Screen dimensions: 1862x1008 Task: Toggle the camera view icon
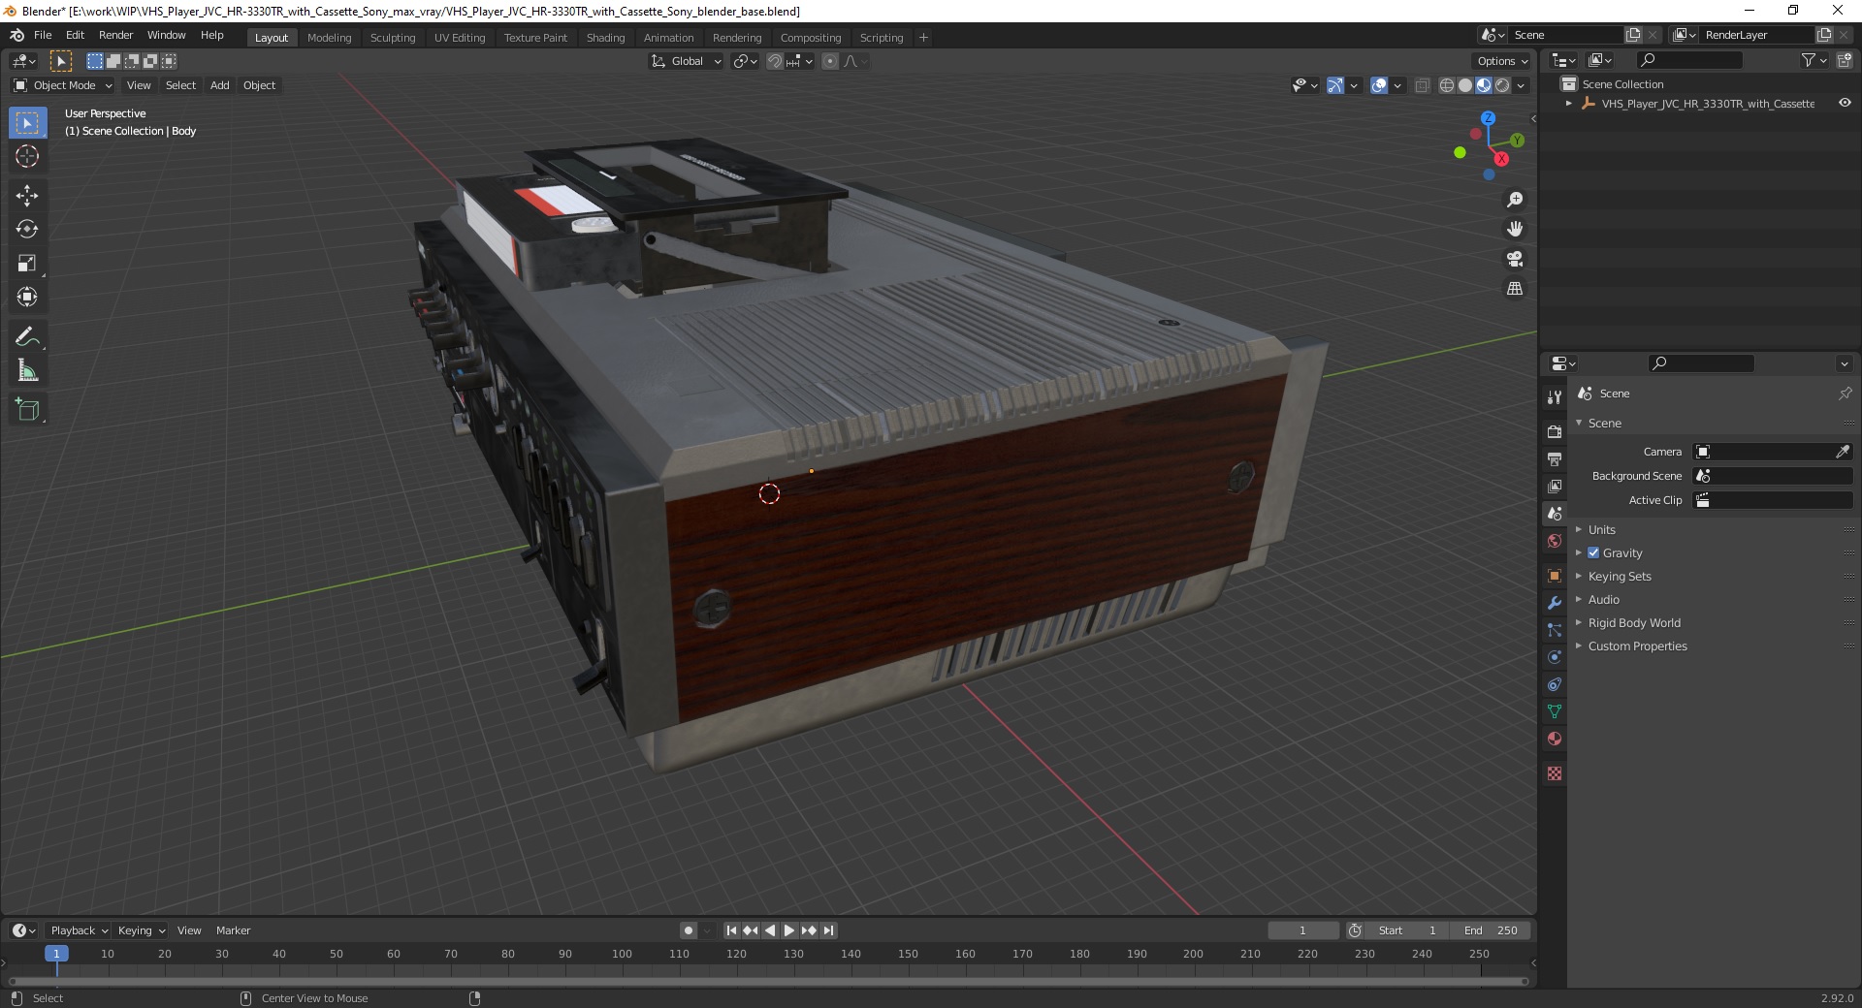click(x=1514, y=259)
